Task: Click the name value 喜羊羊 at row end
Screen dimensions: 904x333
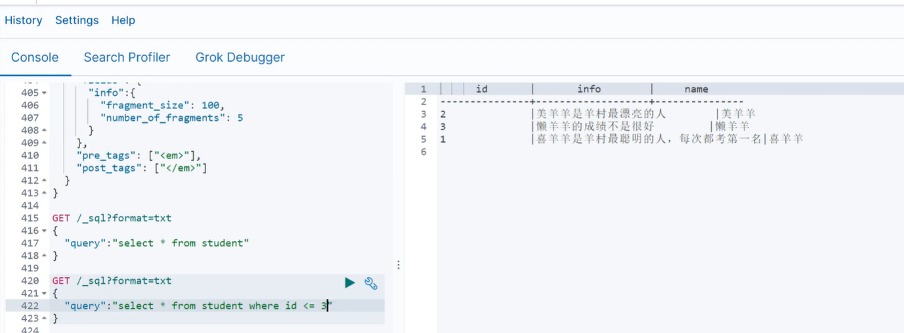Action: [786, 139]
